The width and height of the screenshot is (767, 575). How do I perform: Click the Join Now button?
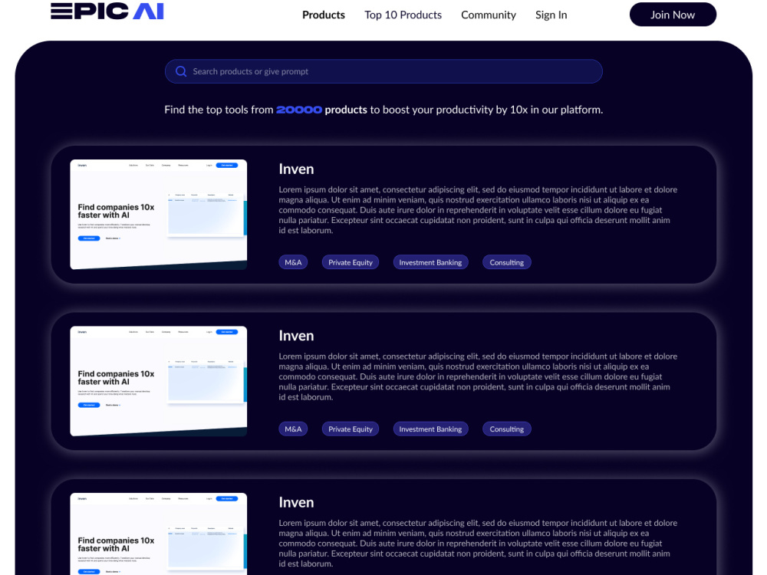pos(673,15)
